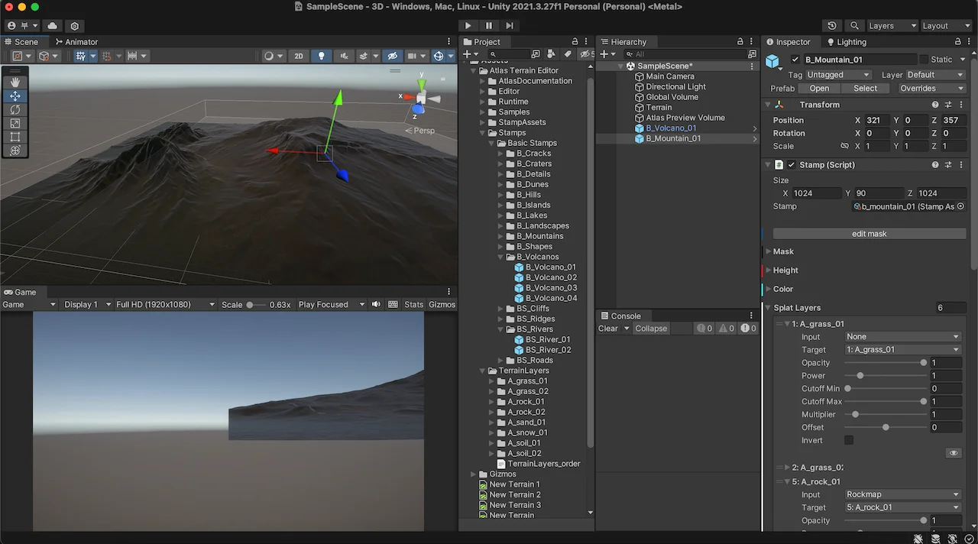Adjust the Game view Scale slider
The image size is (978, 544).
pos(255,304)
